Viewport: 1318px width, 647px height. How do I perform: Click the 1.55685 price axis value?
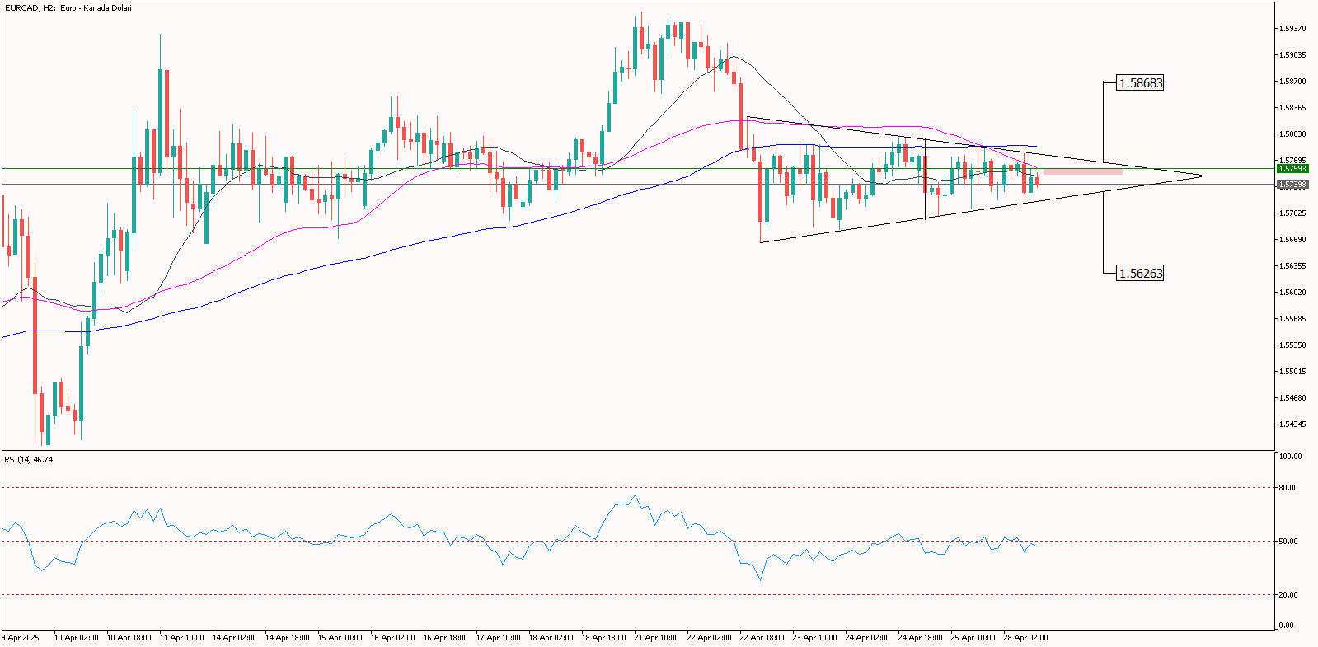[x=1294, y=319]
